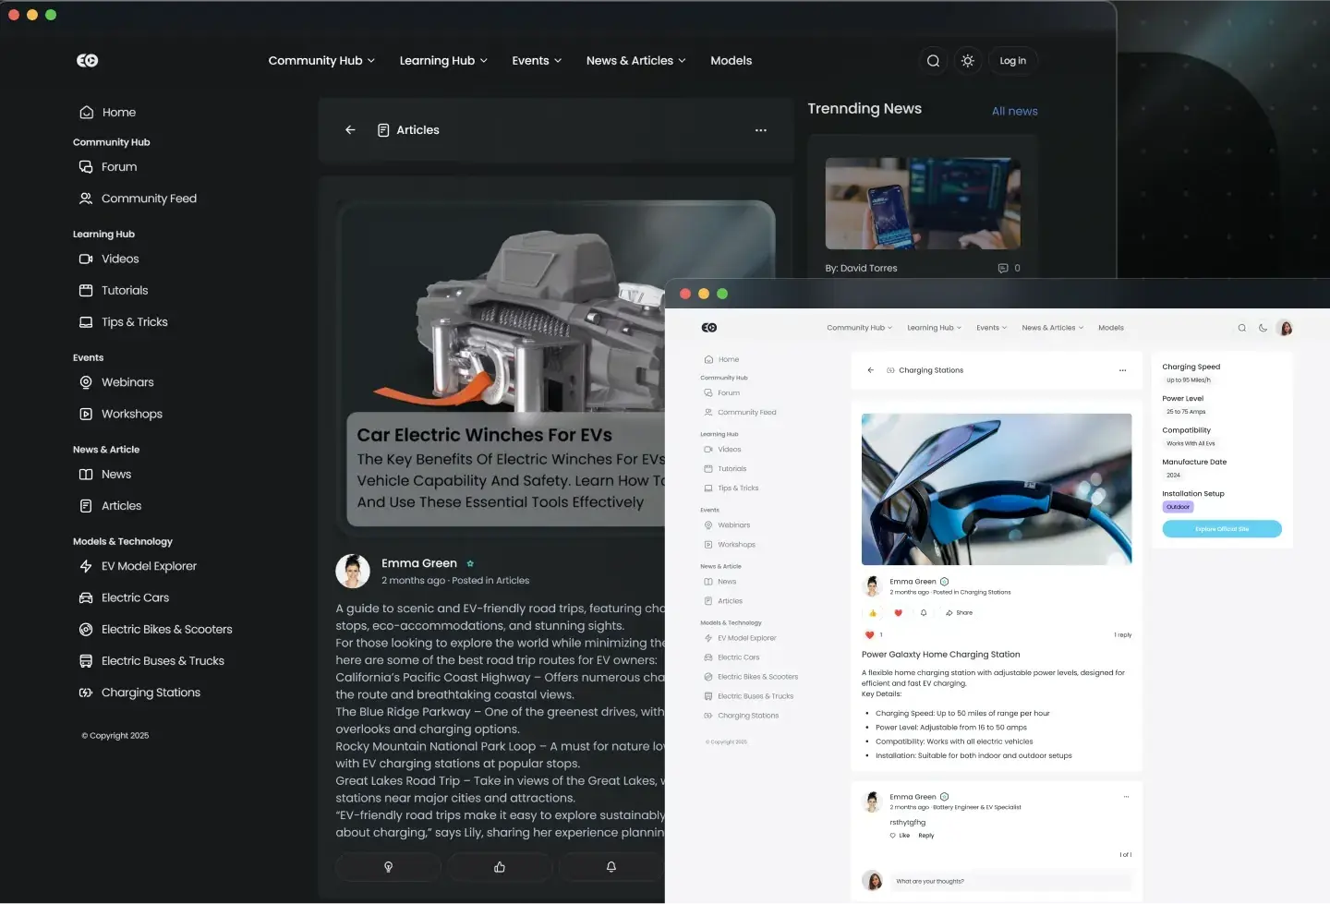Open News in dark sidebar
Viewport: 1330px width, 904px height.
(105, 475)
